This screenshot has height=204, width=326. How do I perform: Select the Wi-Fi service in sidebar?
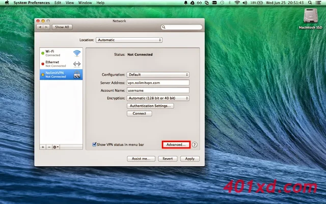pos(61,53)
